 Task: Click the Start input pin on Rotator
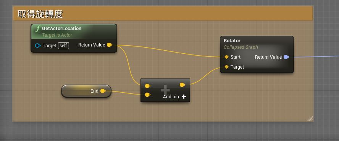(x=227, y=57)
